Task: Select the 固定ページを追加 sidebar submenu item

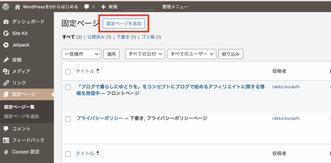Action: pos(21,116)
